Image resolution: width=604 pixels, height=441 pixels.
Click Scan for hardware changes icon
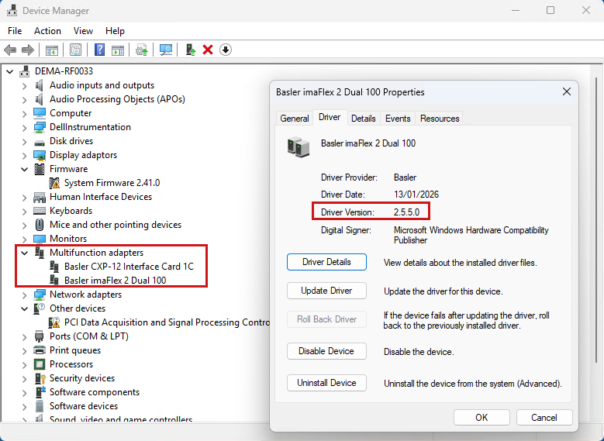coord(165,50)
